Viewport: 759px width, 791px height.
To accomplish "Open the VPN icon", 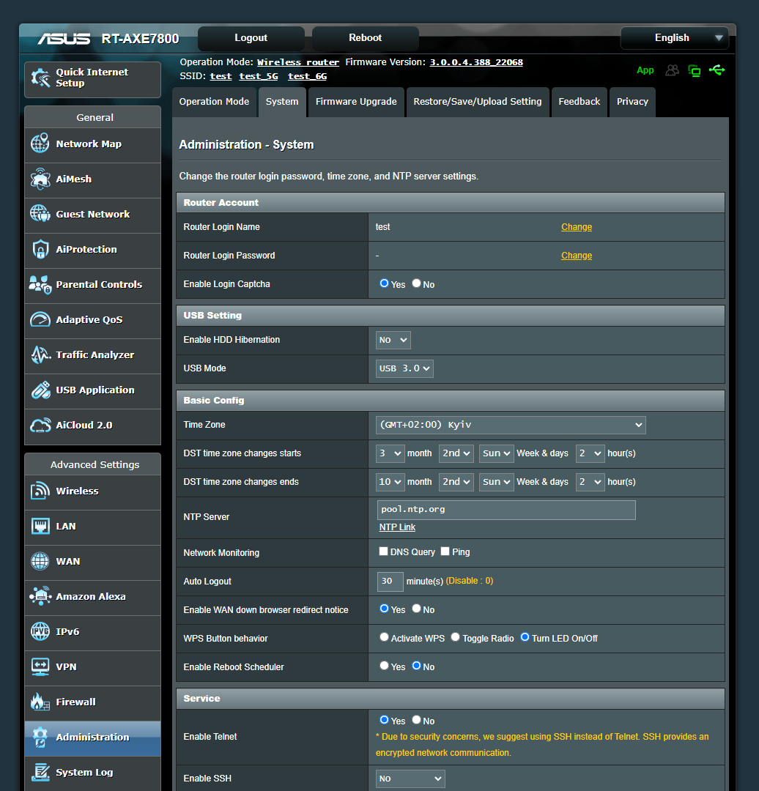I will click(x=40, y=666).
